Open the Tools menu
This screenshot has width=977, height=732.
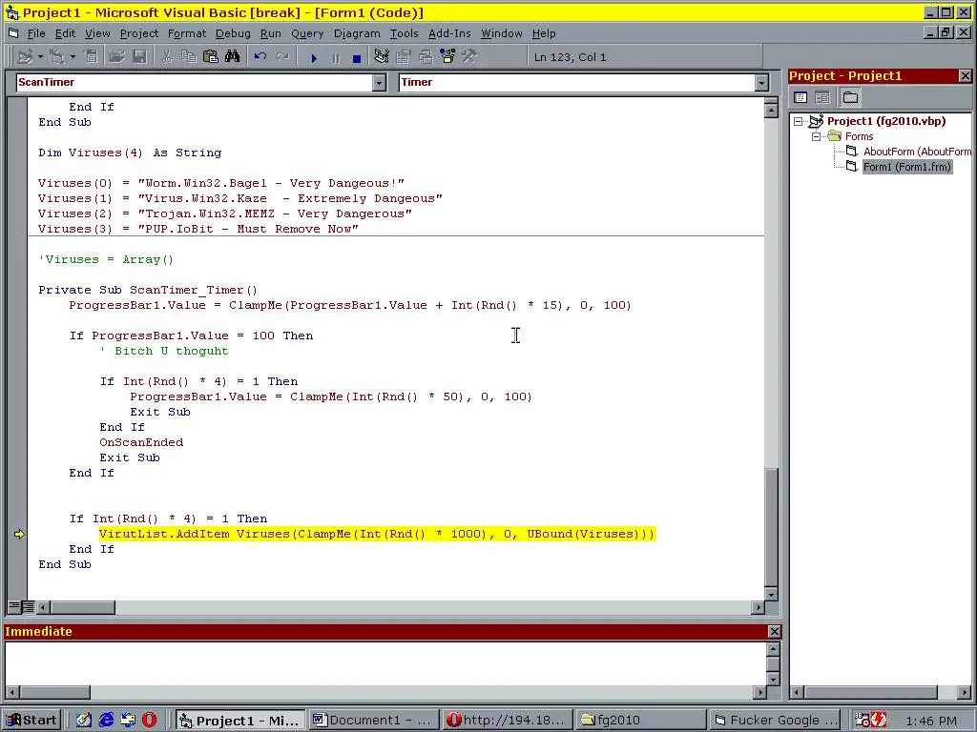404,33
